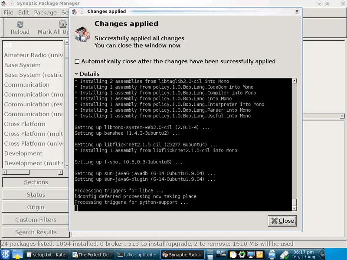Select Cross Platform (universe) section
The image size is (347, 260).
[x=33, y=143]
